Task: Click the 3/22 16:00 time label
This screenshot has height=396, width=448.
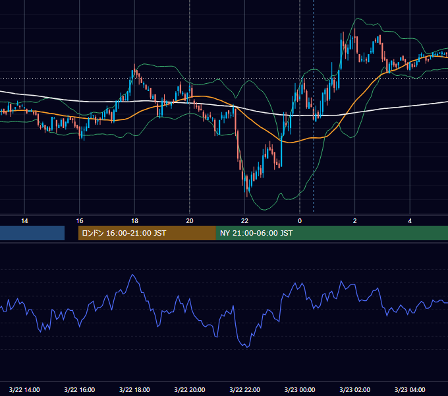Action: click(80, 389)
